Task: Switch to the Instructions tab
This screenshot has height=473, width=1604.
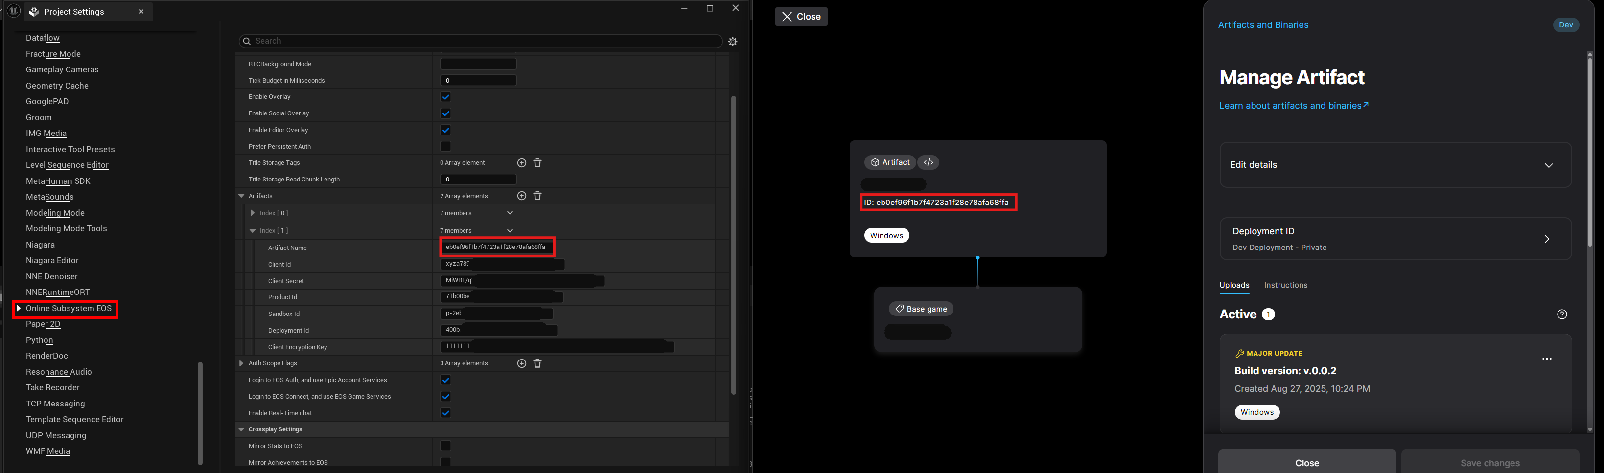Action: coord(1285,285)
